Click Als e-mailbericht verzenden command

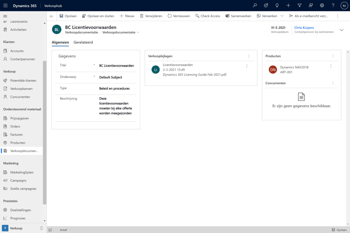tap(309, 16)
